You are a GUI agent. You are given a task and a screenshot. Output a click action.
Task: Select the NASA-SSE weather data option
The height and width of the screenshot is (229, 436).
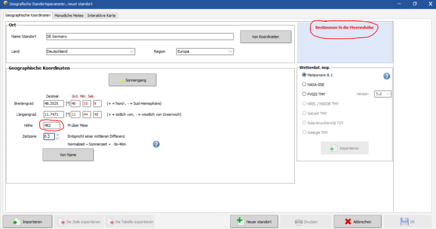tap(304, 84)
